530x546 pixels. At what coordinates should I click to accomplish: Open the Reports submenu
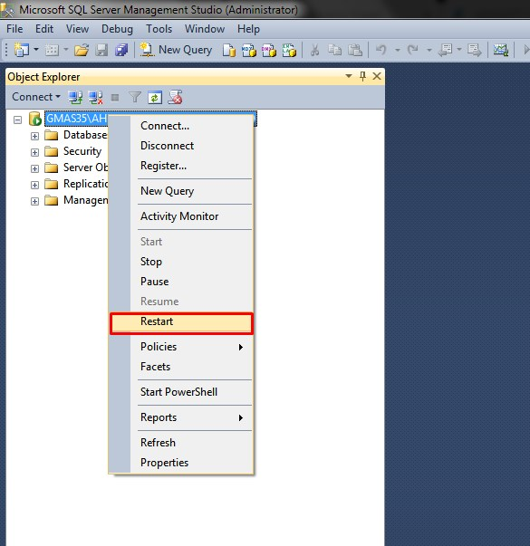[x=181, y=417]
